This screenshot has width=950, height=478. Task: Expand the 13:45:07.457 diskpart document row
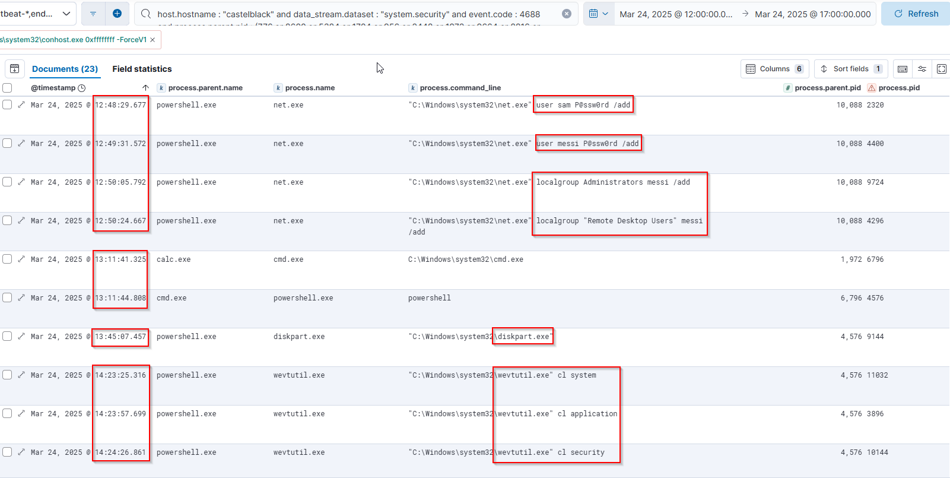coord(21,336)
